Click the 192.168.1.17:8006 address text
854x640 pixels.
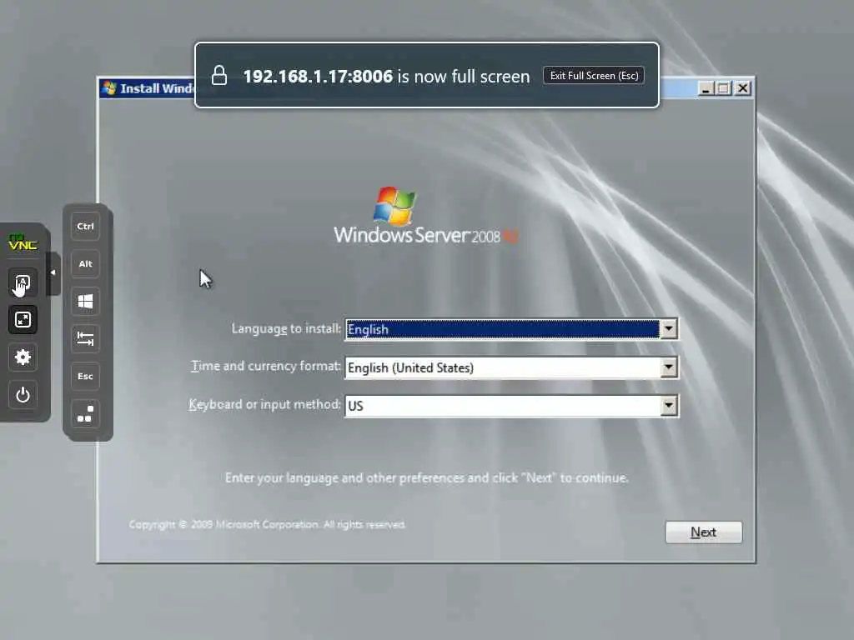318,76
